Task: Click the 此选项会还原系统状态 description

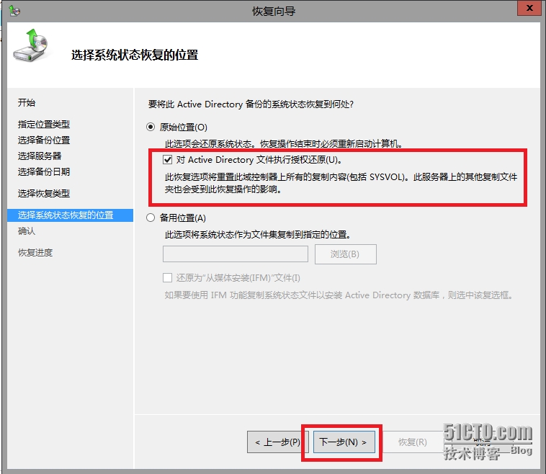Action: point(284,143)
